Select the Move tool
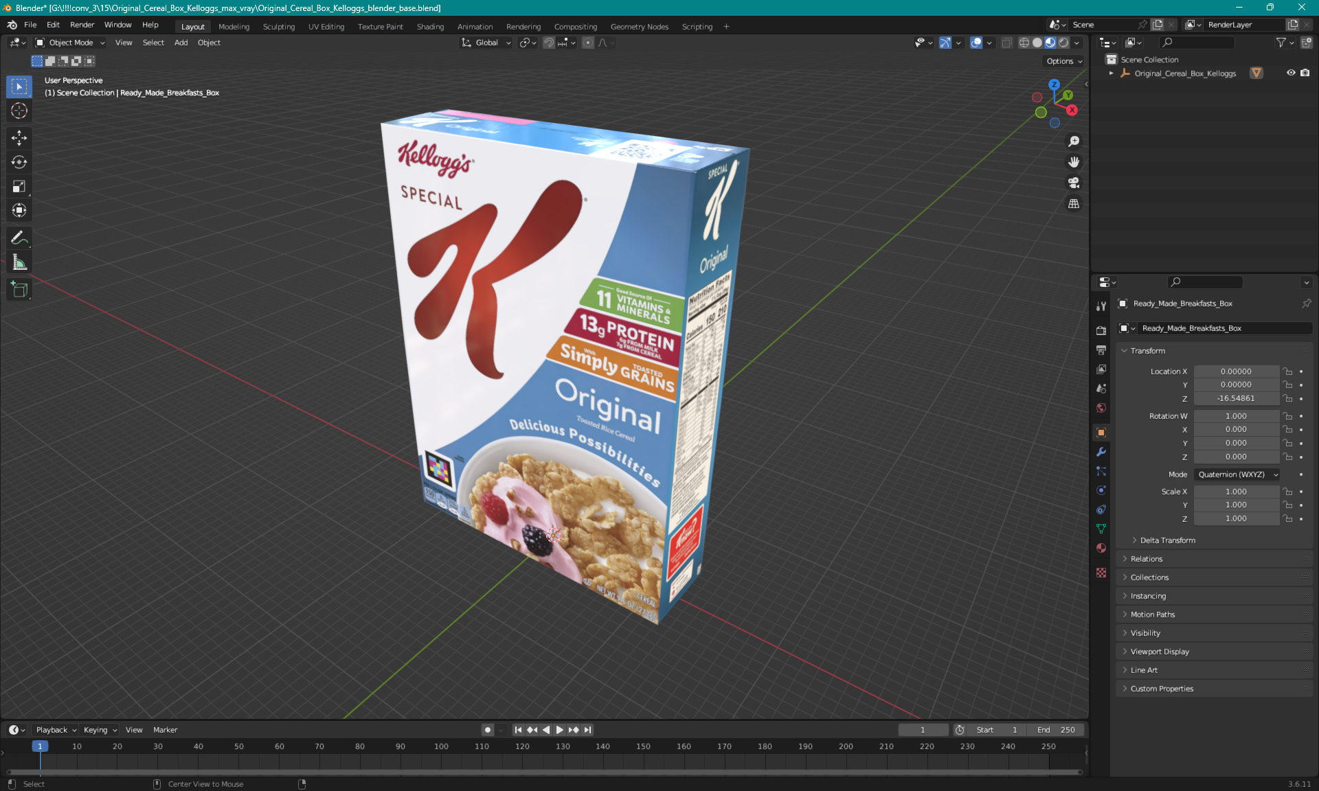 pos(19,138)
